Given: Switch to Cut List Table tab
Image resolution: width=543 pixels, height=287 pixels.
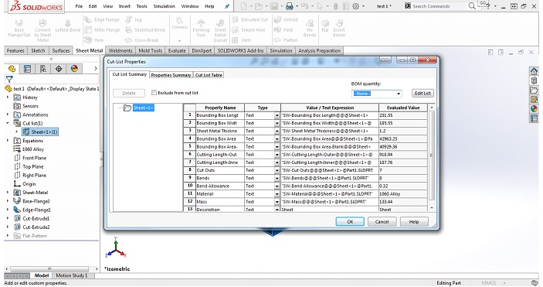Looking at the screenshot, I should click(x=209, y=75).
